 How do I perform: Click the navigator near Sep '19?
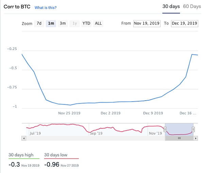tap(96, 131)
